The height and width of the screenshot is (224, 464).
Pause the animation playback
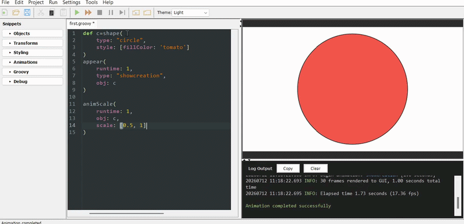pyautogui.click(x=111, y=12)
